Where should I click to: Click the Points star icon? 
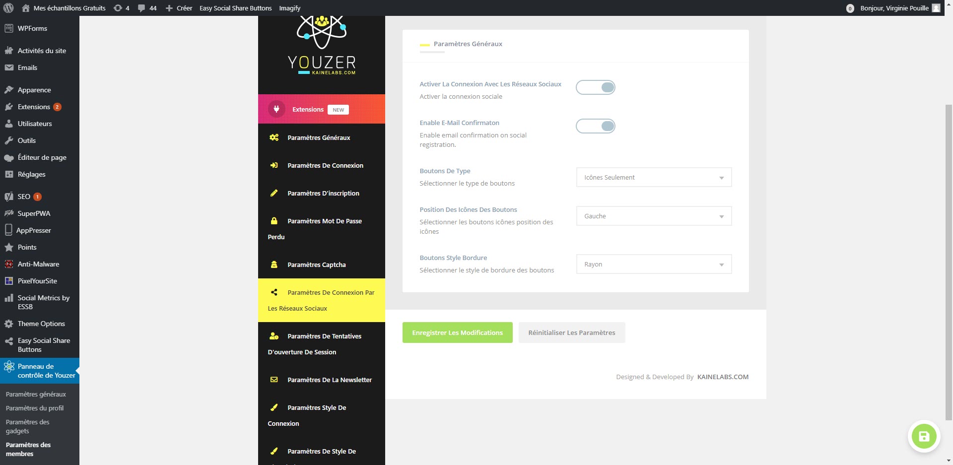pos(9,247)
